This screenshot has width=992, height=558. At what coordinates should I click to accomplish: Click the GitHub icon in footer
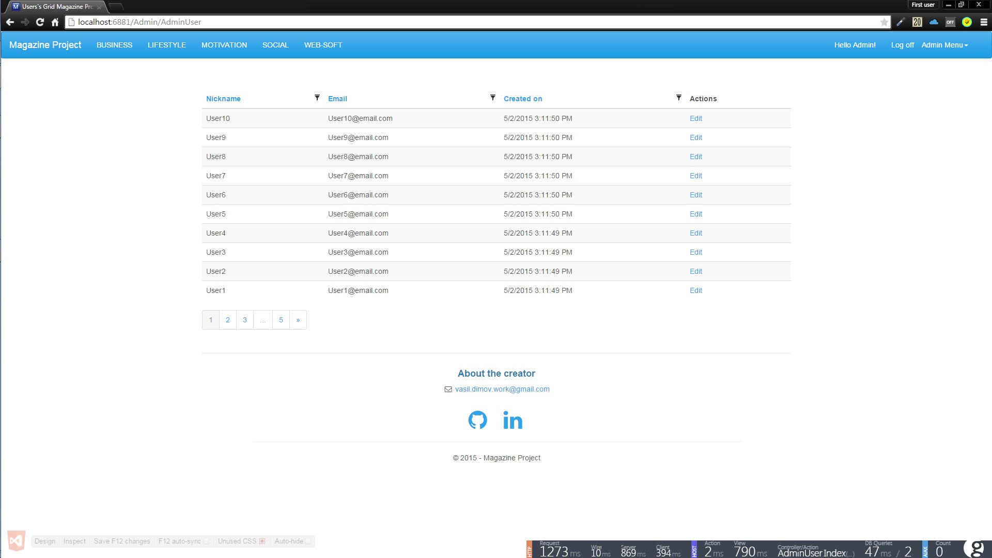pyautogui.click(x=477, y=420)
